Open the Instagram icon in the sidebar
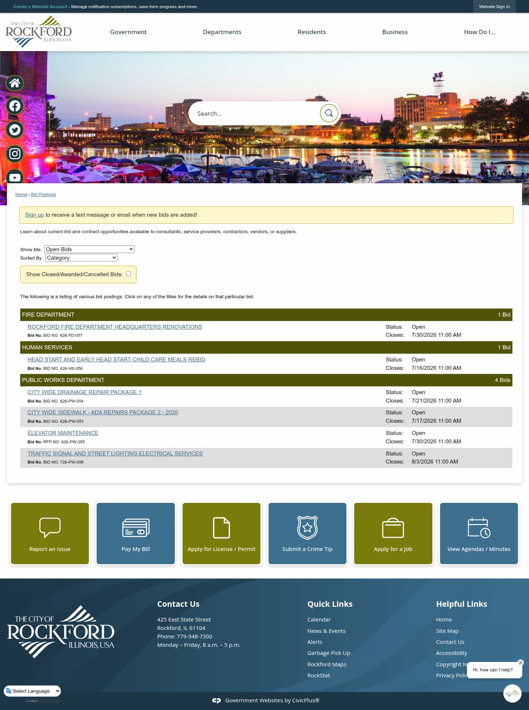 [x=15, y=154]
